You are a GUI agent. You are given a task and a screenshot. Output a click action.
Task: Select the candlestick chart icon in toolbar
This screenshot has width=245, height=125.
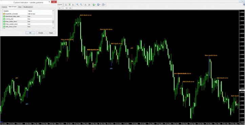click(70, 5)
